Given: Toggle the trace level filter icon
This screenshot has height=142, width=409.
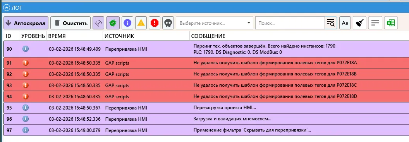Looking at the screenshot, I should (x=98, y=23).
